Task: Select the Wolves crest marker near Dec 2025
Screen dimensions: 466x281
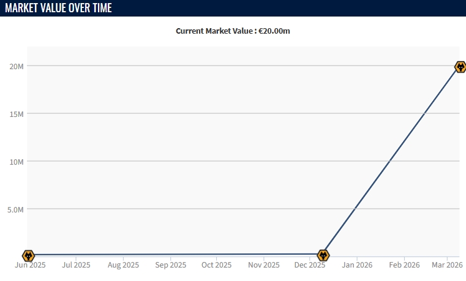Action: coord(323,255)
